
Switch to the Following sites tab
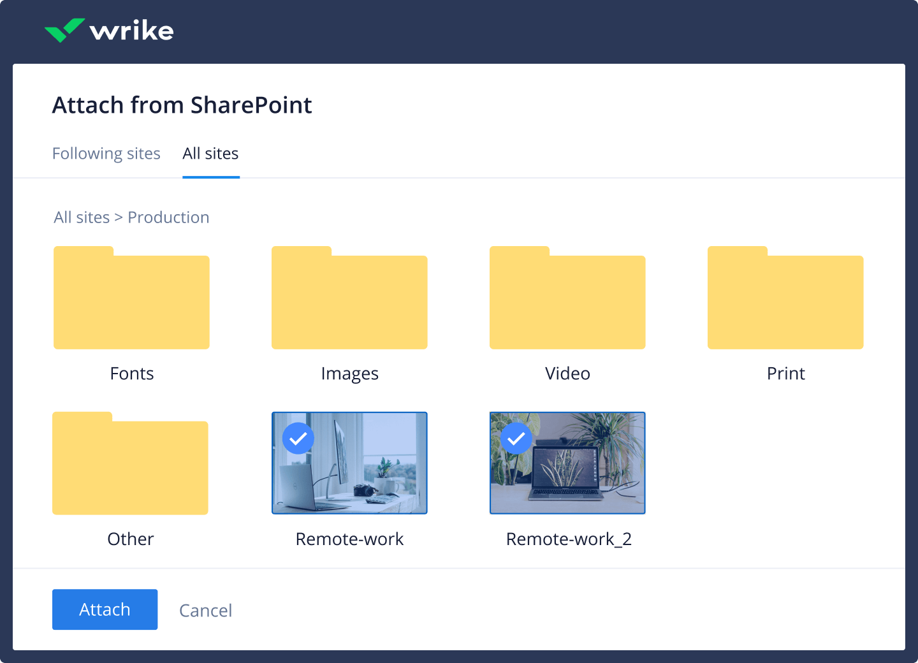106,154
